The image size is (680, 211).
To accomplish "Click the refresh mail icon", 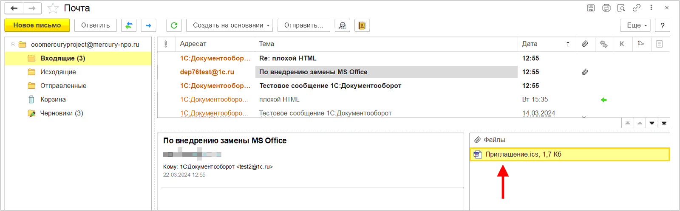I will point(174,25).
